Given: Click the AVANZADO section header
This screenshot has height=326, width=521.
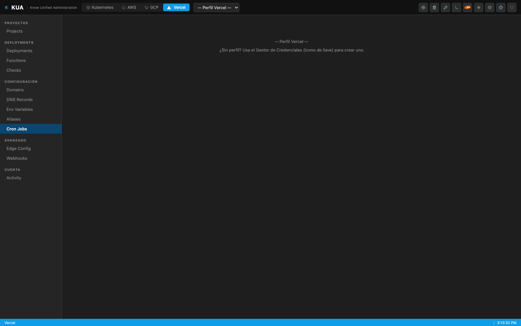Looking at the screenshot, I should click(x=15, y=141).
